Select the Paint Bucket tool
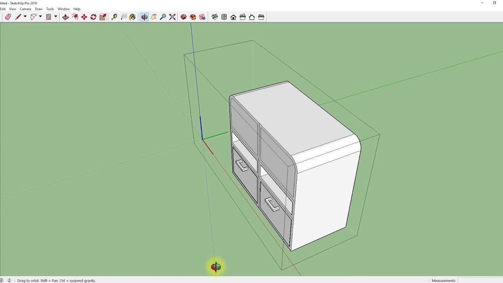This screenshot has height=283, width=503. click(x=132, y=17)
